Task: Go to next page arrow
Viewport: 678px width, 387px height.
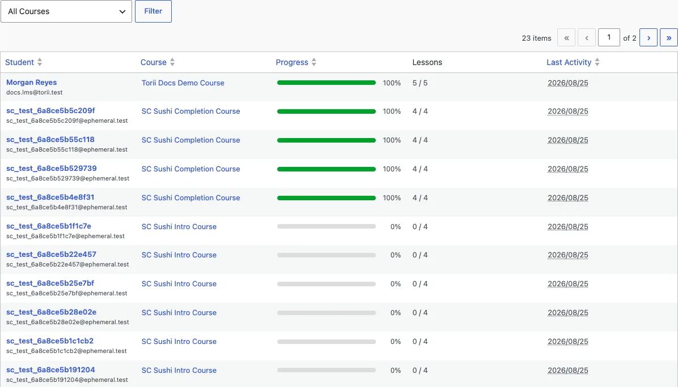Action: (648, 37)
